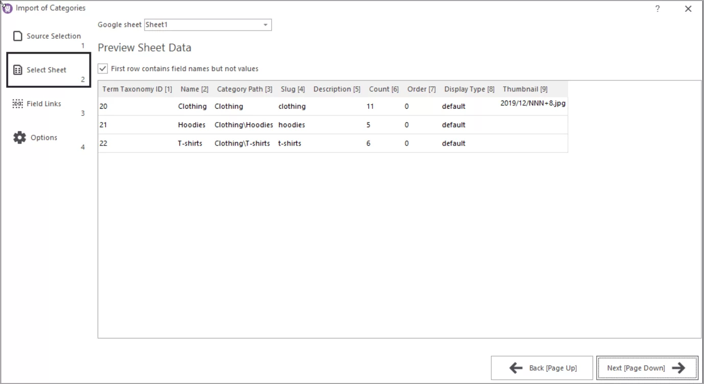The image size is (704, 384).
Task: Open the Google sheet dropdown
Action: (x=207, y=25)
